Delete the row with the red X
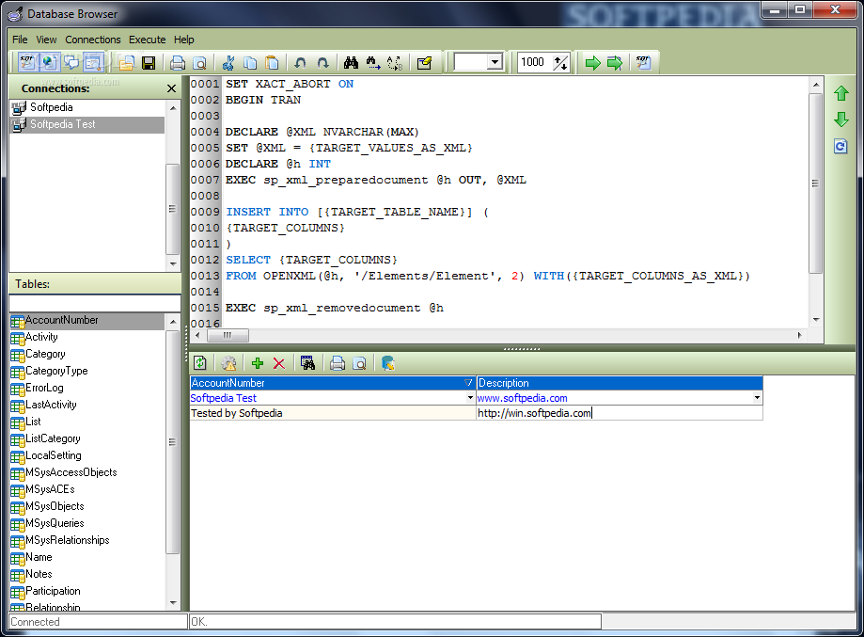This screenshot has height=637, width=864. (279, 363)
